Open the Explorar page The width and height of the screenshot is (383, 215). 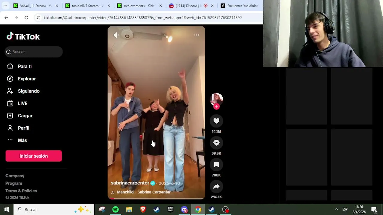(x=21, y=79)
